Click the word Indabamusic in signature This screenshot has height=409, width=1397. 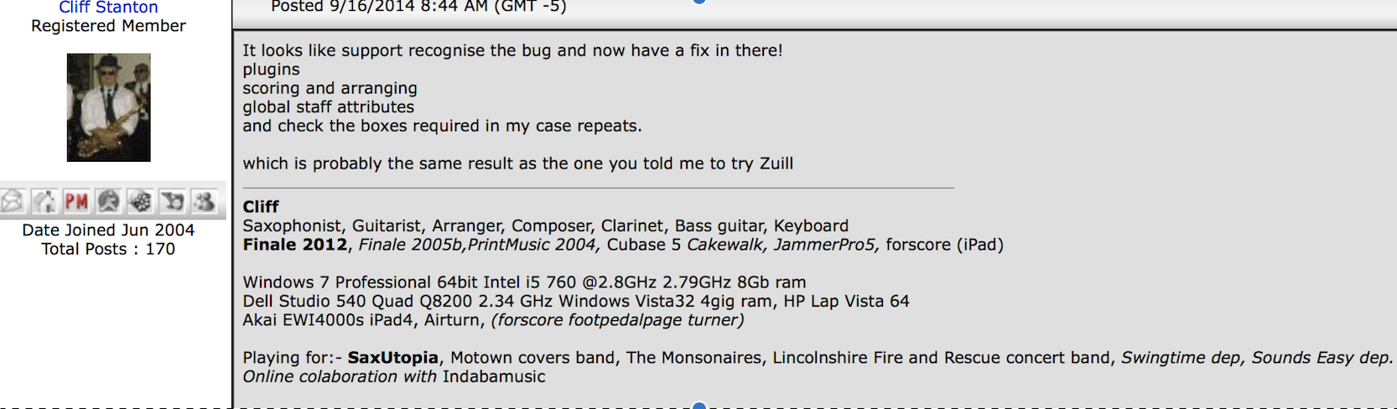[494, 377]
